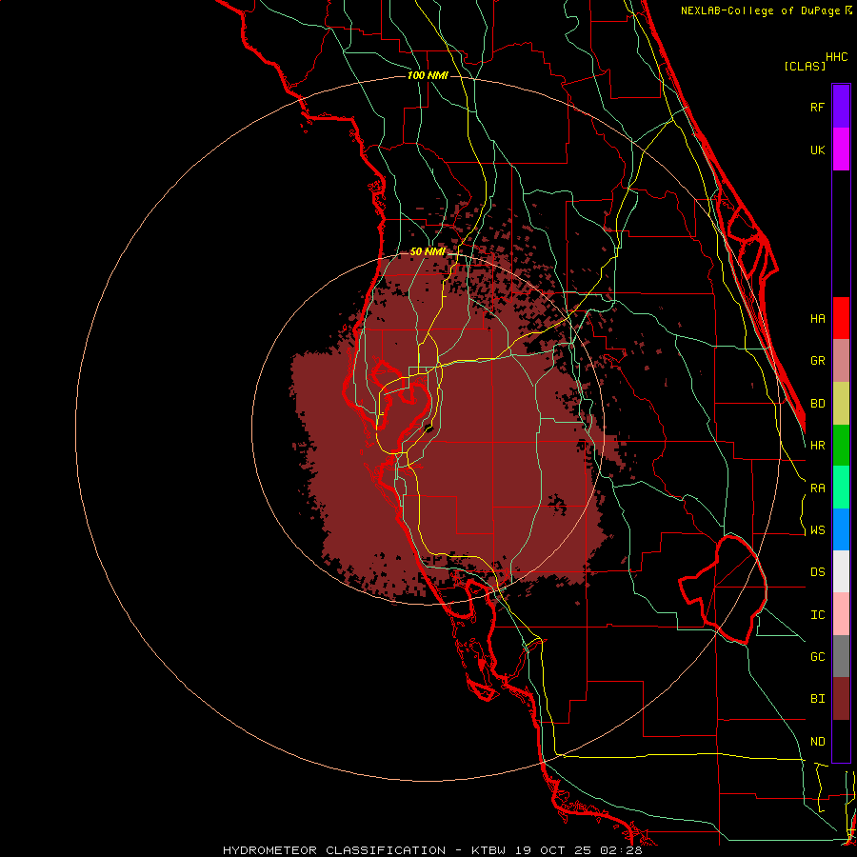Click the RF purple legend swatch
The image size is (857, 857).
click(x=841, y=107)
